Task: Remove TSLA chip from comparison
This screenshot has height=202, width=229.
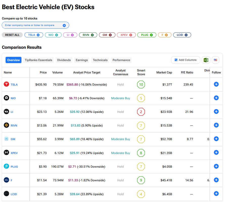Action: click(x=38, y=35)
